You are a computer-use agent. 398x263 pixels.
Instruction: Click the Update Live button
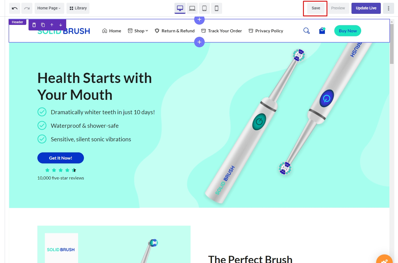pyautogui.click(x=366, y=8)
